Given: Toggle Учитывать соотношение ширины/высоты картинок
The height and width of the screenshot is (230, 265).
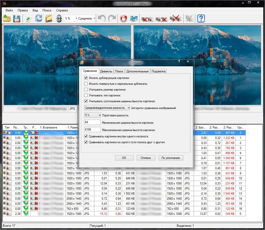Looking at the screenshot, I should click(x=86, y=101).
